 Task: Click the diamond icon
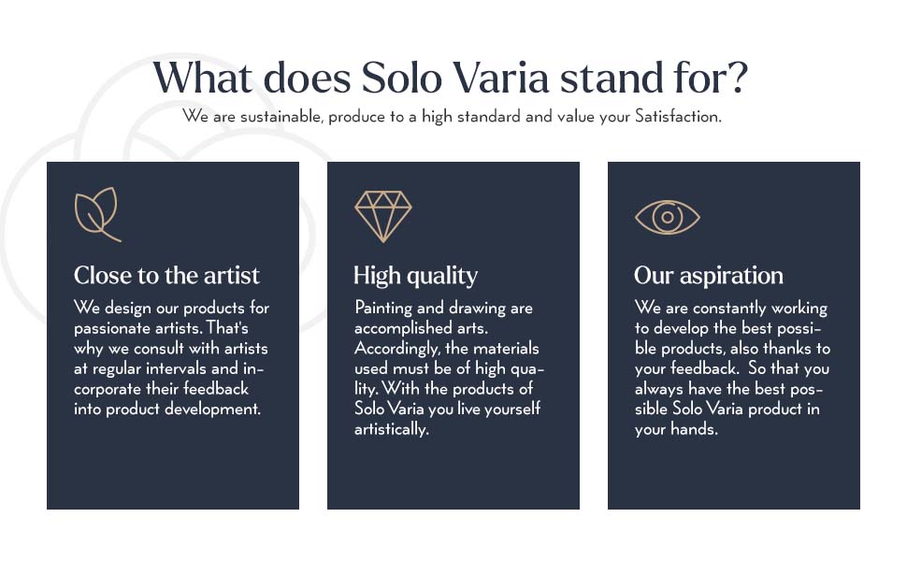pyautogui.click(x=383, y=216)
